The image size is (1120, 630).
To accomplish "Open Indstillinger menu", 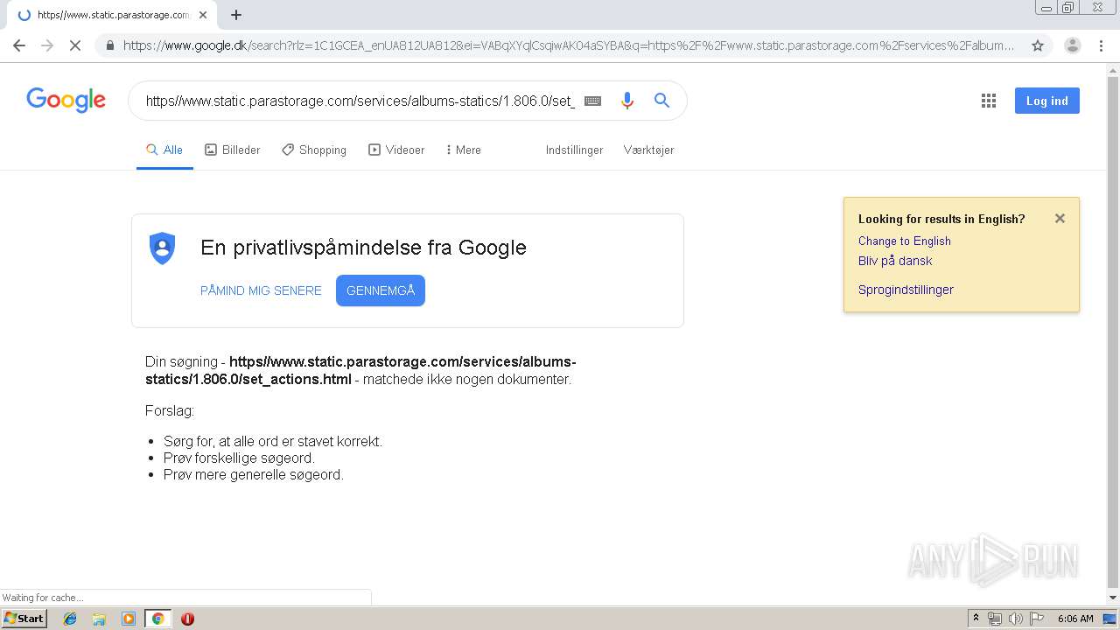I will 574,150.
